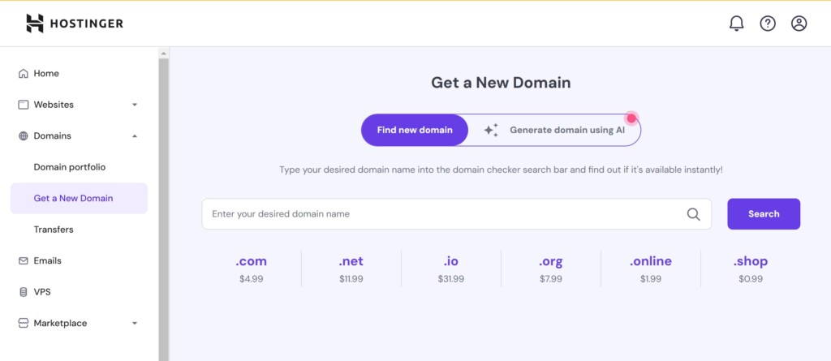Expand the Marketplace menu arrow
The height and width of the screenshot is (361, 831).
(135, 324)
